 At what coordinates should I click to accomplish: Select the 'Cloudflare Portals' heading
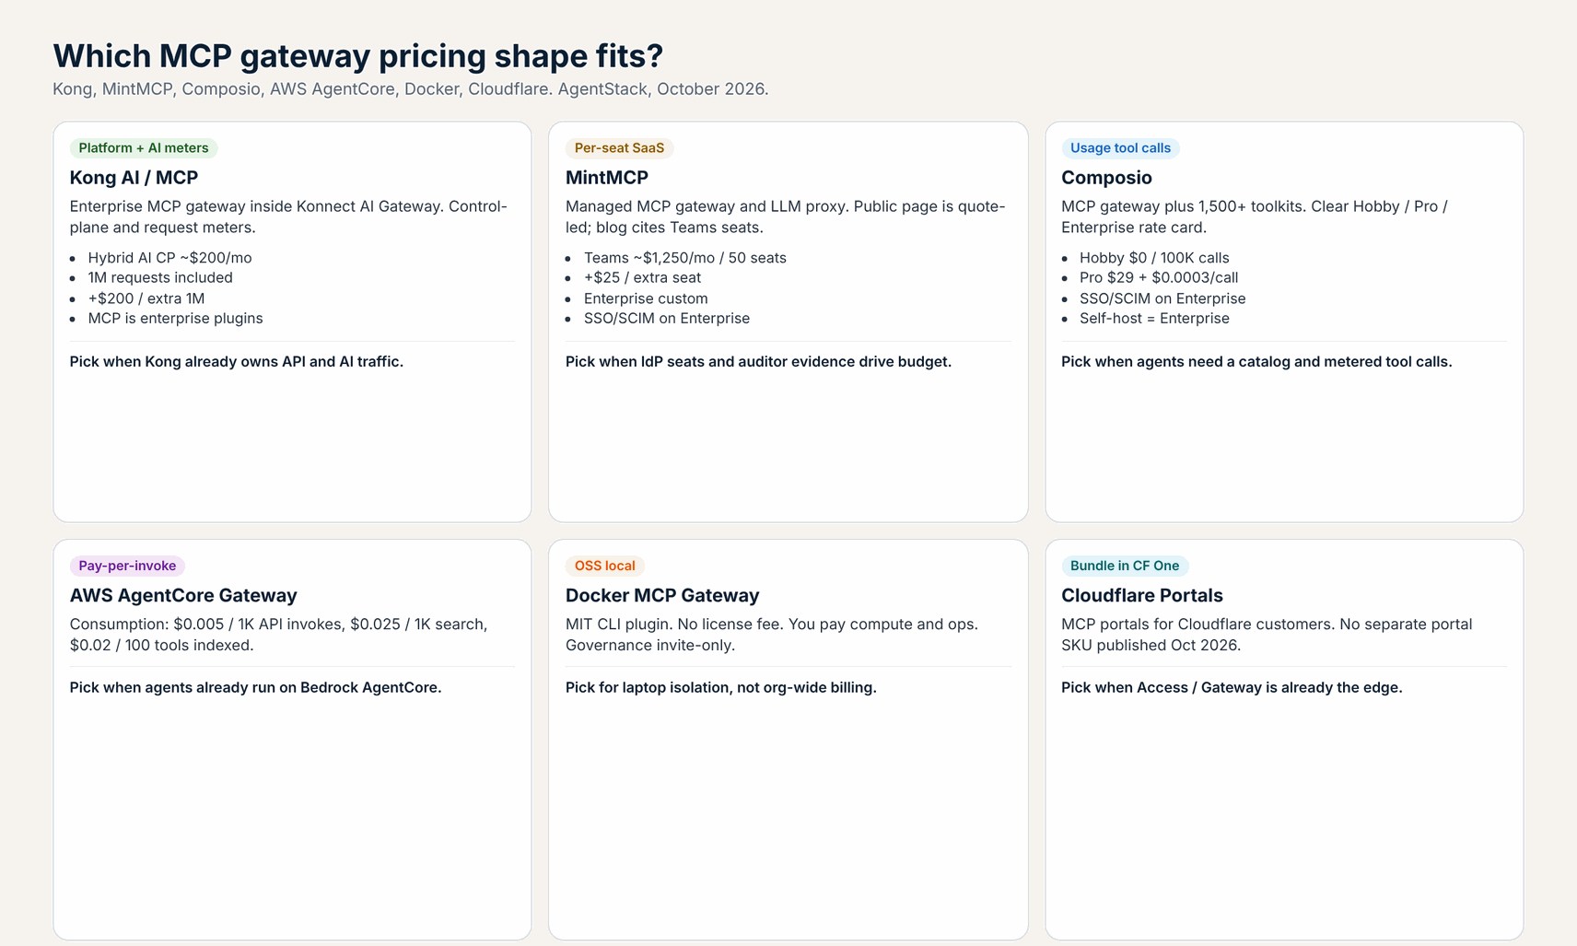point(1142,596)
